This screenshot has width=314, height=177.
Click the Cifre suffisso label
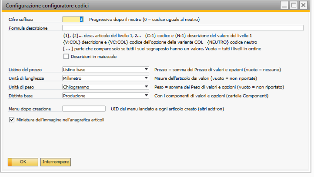(x=21, y=20)
